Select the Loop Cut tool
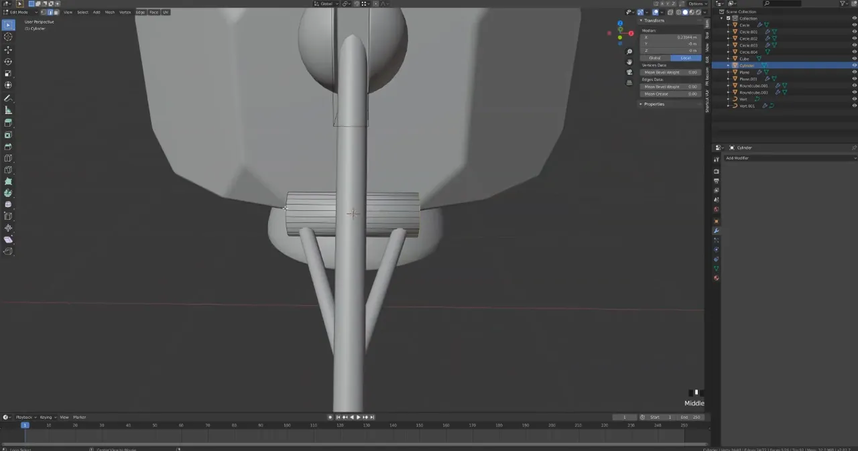The width and height of the screenshot is (858, 451). 8,159
